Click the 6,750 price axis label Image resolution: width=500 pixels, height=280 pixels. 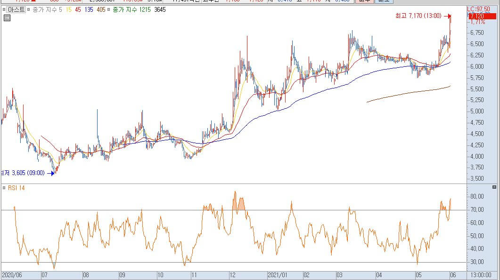477,33
